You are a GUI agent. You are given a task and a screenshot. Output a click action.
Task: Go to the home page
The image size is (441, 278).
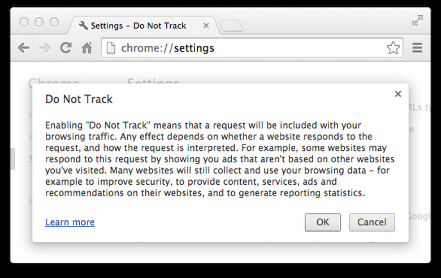87,48
